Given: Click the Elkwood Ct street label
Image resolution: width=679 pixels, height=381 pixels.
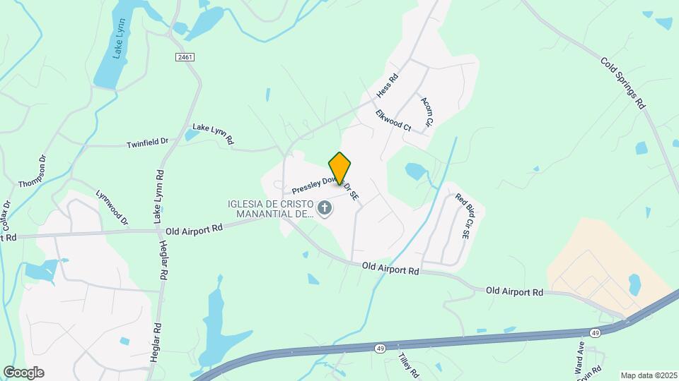Looking at the screenshot, I should [x=393, y=121].
